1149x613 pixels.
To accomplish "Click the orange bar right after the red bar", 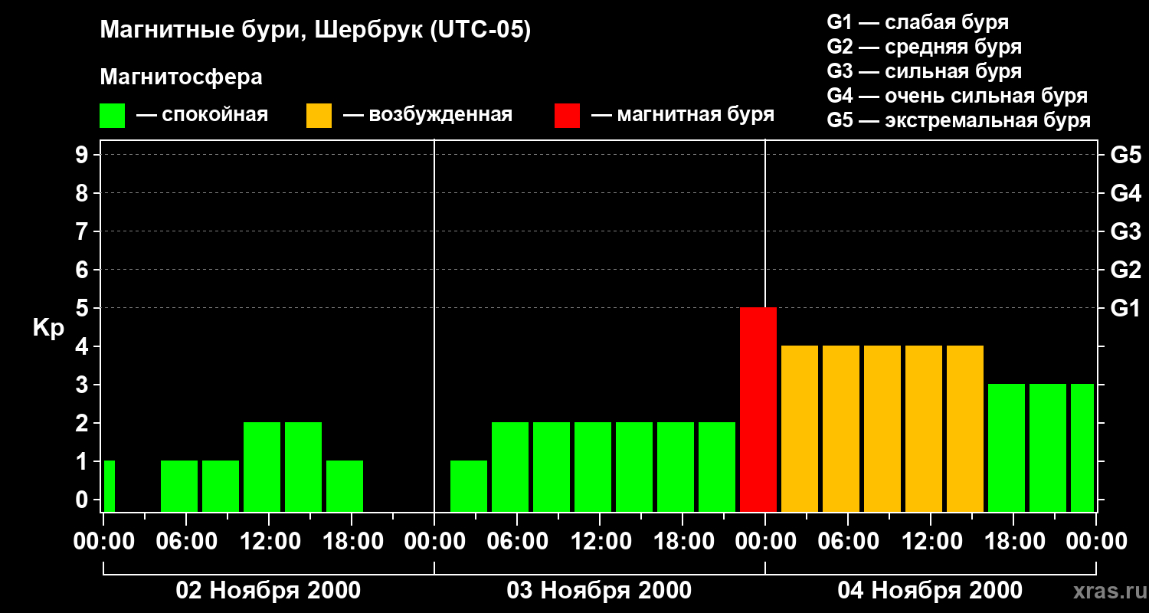I will 800,429.
